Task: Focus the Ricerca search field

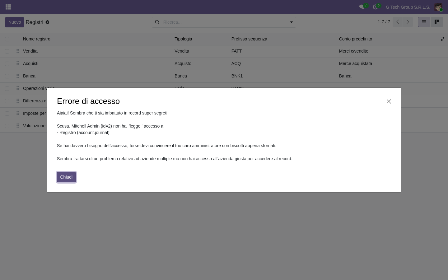Action: (224, 22)
